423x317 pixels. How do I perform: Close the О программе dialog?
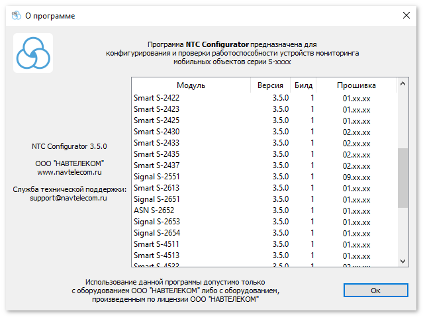(406, 15)
